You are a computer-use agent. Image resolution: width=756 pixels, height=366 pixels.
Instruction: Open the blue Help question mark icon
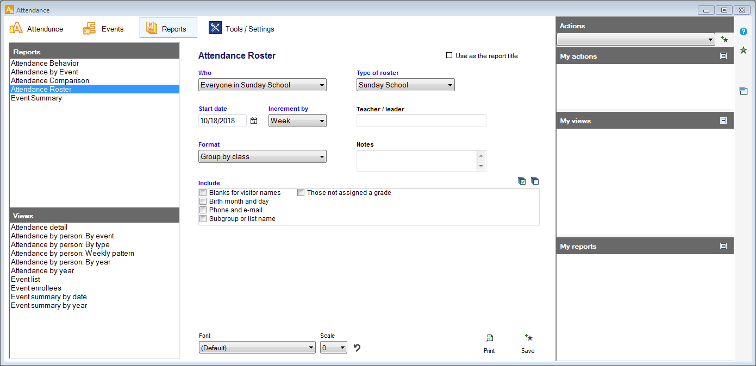[743, 31]
